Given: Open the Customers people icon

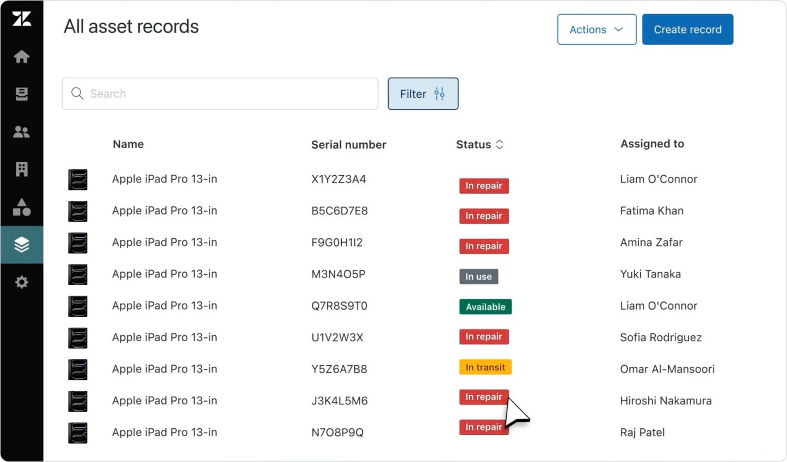Looking at the screenshot, I should [22, 132].
